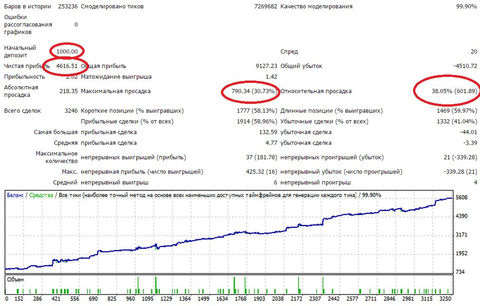
Task: Click the 'Матожидание выигрыша' label
Action: point(116,77)
